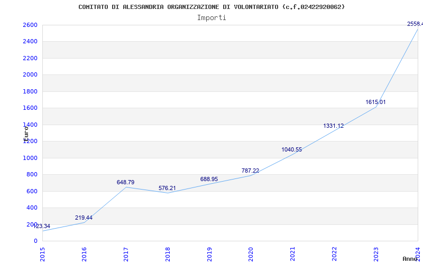Image resolution: width=423 pixels, height=264 pixels.
Task: Click the 1800 y-axis tick label
Action: [30, 91]
